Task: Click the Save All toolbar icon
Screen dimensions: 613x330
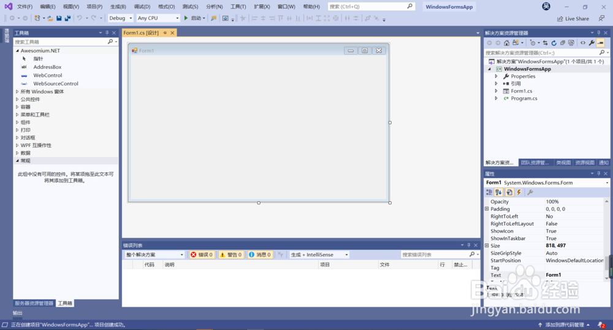Action: point(67,18)
